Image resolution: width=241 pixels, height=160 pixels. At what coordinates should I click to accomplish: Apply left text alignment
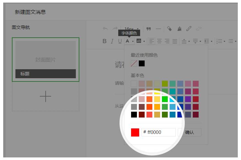click(151, 41)
